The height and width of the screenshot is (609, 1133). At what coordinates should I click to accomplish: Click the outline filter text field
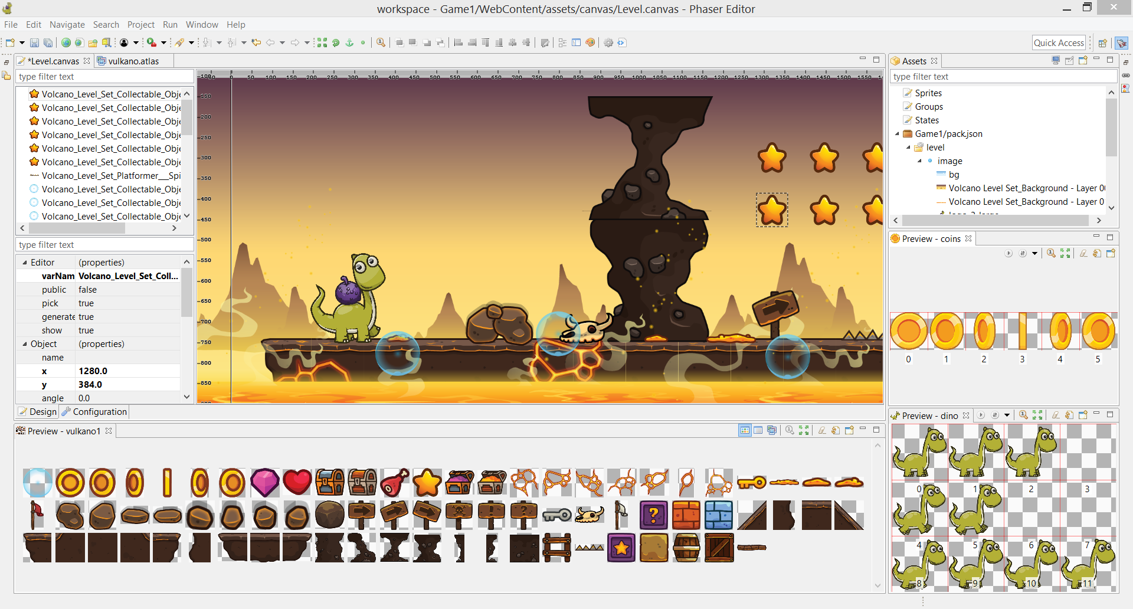coord(104,77)
